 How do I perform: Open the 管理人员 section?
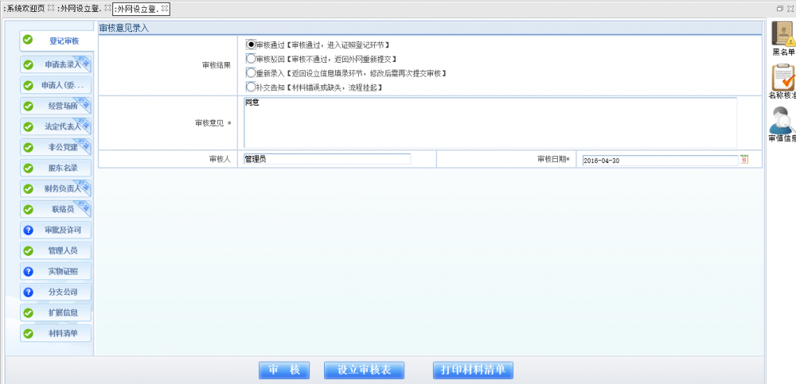(56, 250)
